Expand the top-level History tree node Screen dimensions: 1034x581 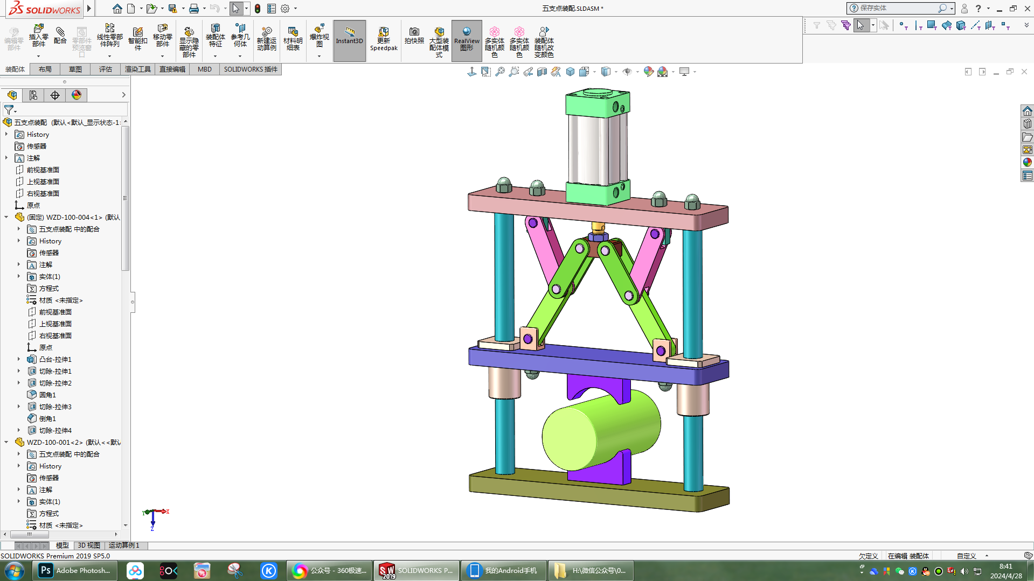tap(6, 135)
